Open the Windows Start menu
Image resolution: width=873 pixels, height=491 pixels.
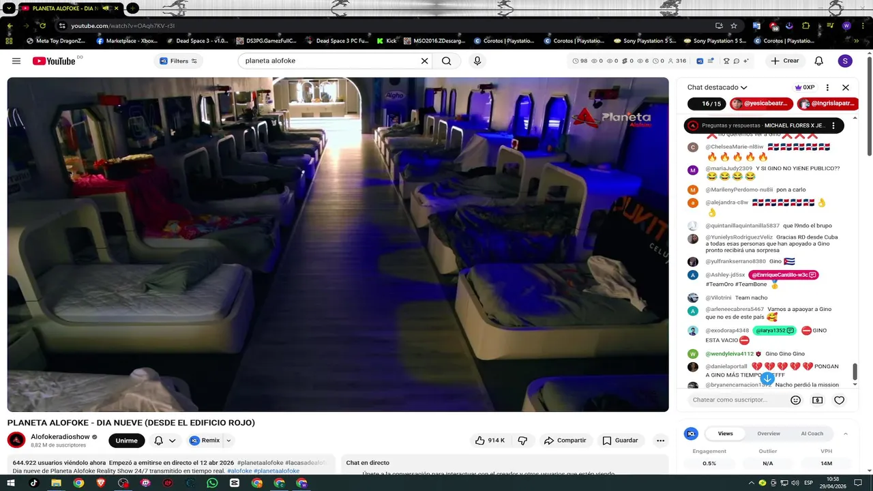coord(10,483)
